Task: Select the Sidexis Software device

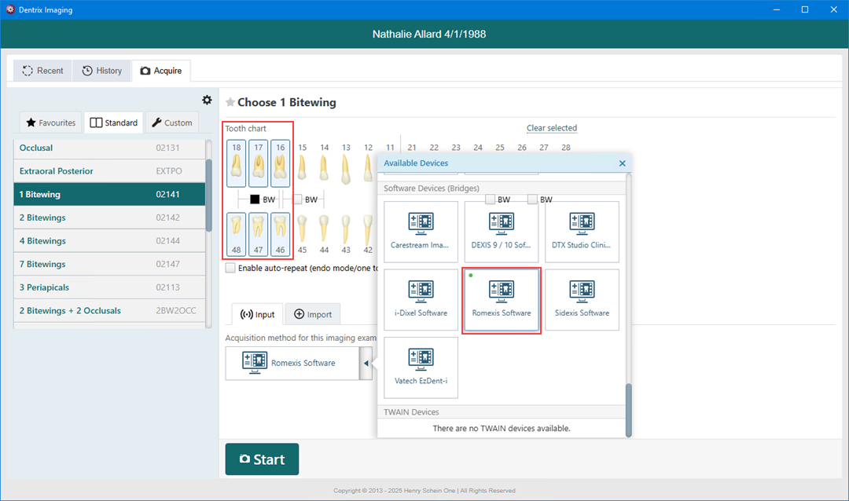Action: (x=582, y=299)
